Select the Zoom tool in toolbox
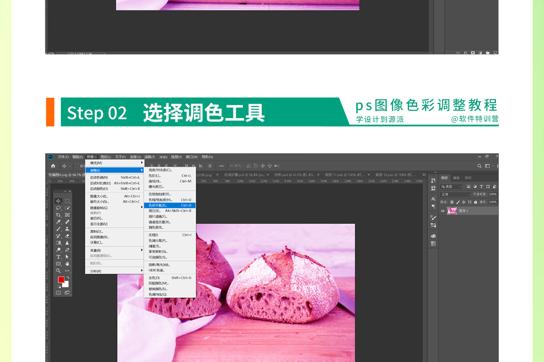 click(58, 271)
